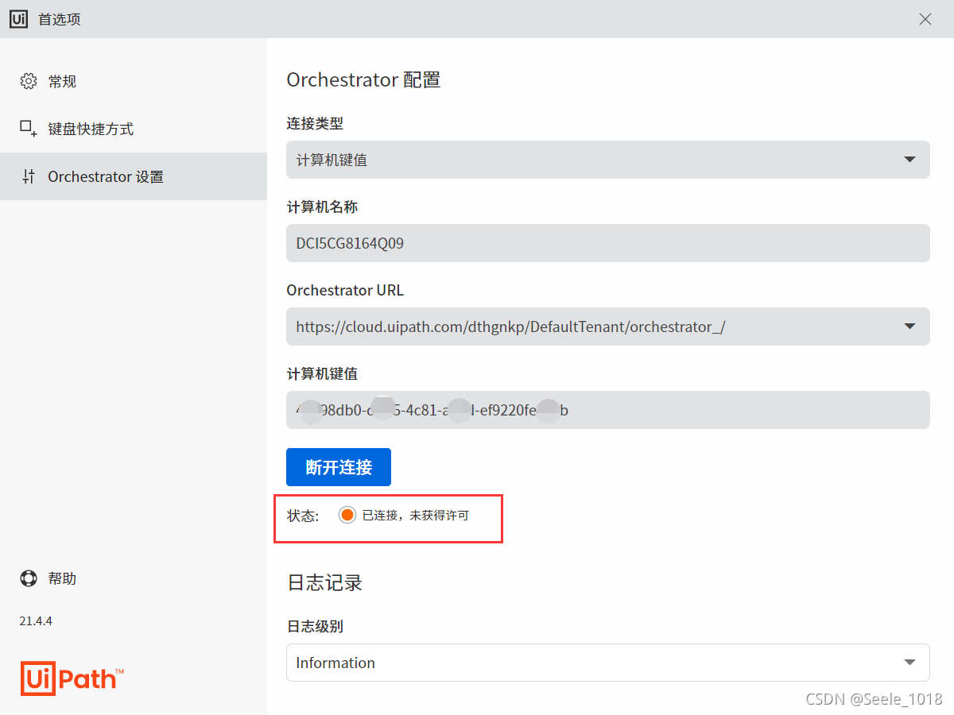
Task: Click the Ui logo in title bar
Action: [19, 19]
